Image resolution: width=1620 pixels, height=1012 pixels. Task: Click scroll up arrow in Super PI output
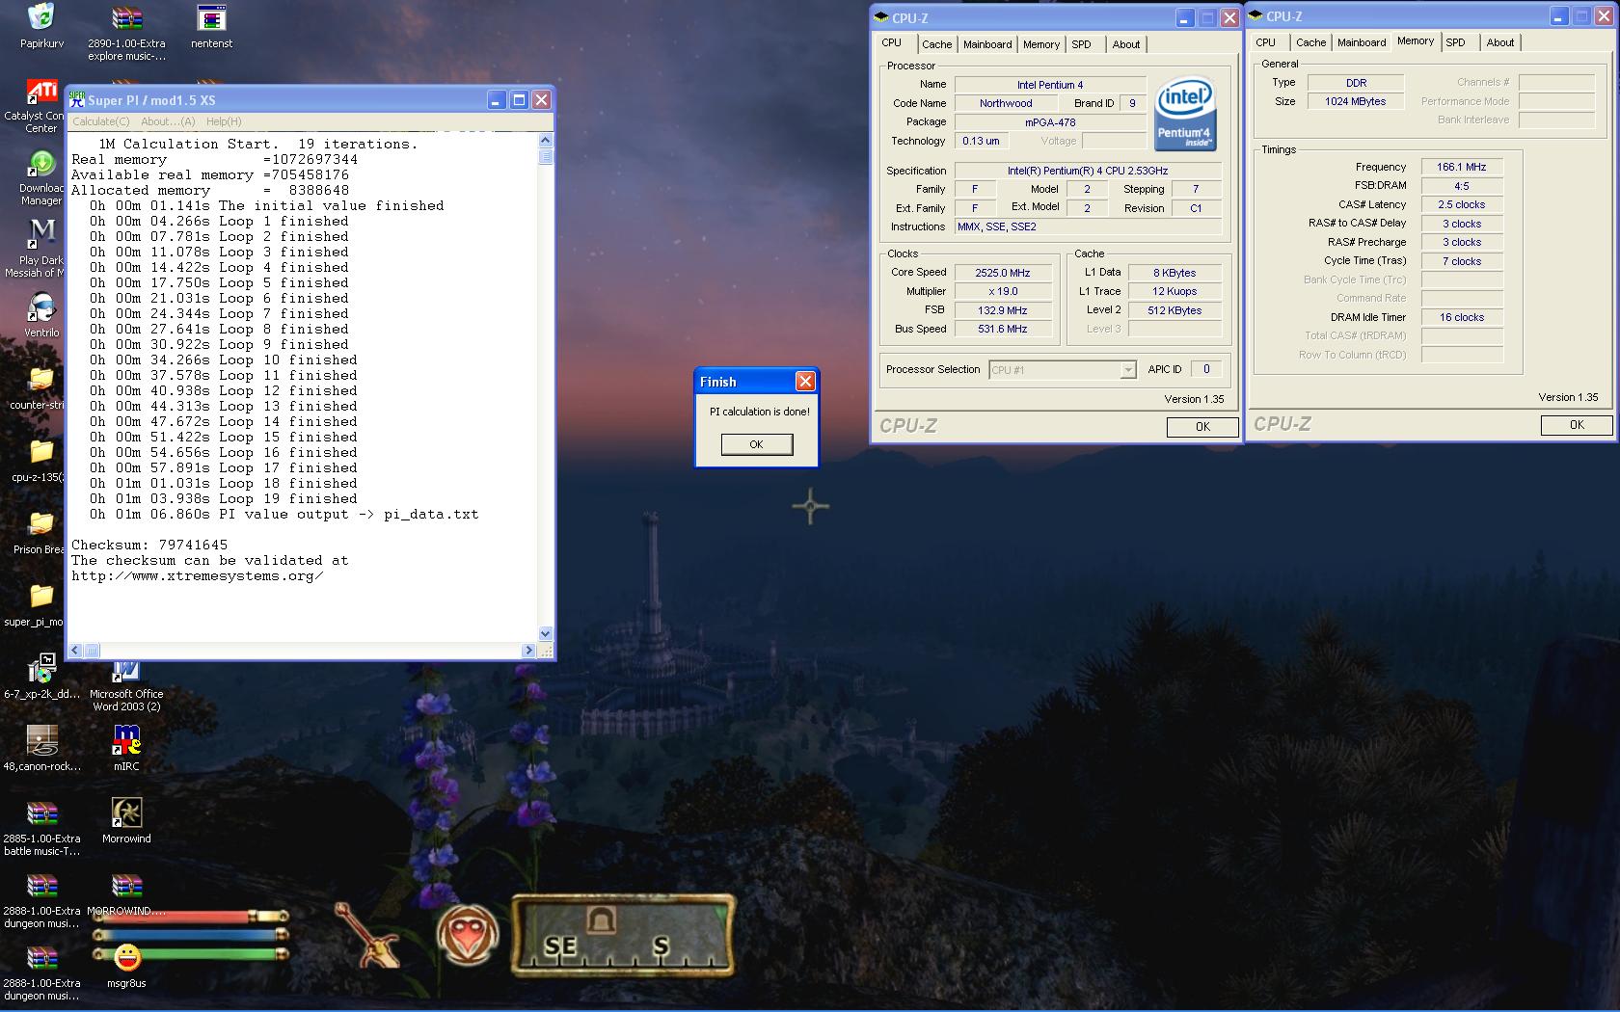click(x=546, y=141)
